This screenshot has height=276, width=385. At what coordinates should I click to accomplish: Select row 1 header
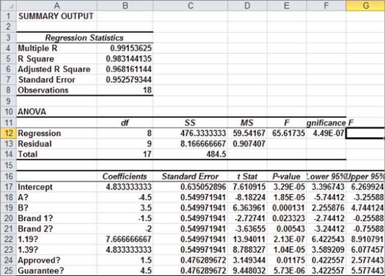[x=9, y=16]
